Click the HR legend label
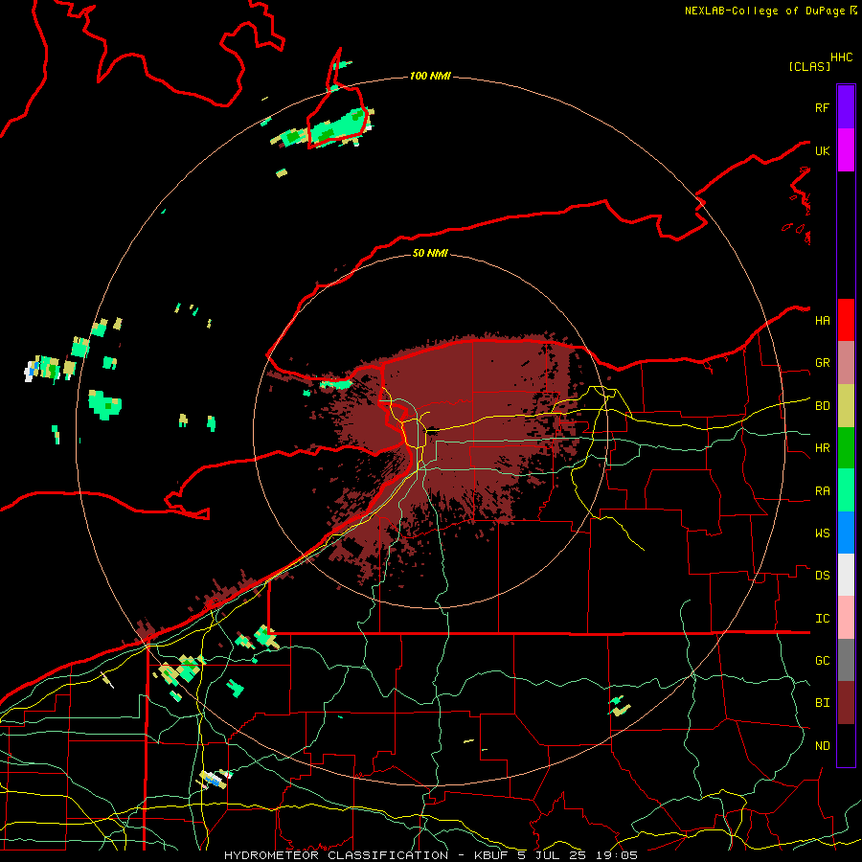This screenshot has height=862, width=862. point(822,448)
